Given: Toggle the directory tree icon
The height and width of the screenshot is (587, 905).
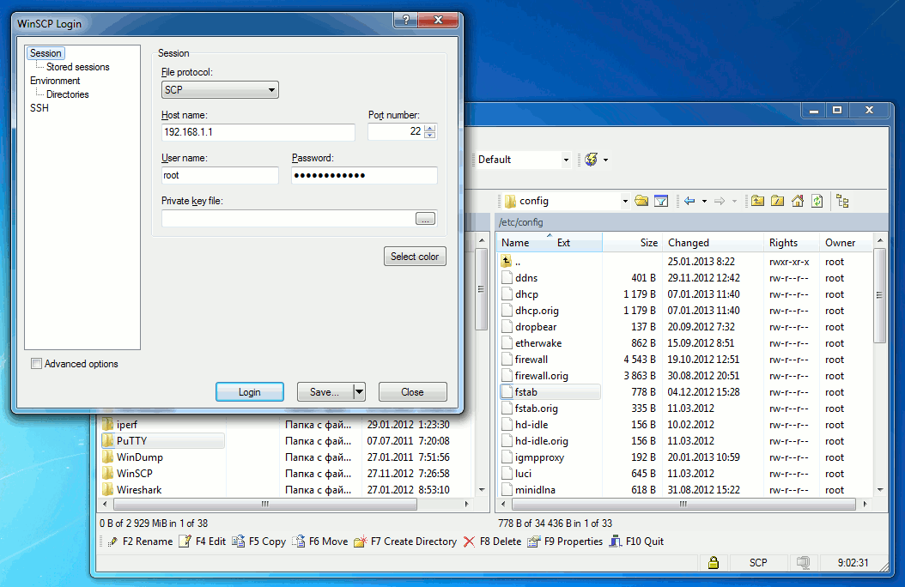Looking at the screenshot, I should pyautogui.click(x=842, y=201).
